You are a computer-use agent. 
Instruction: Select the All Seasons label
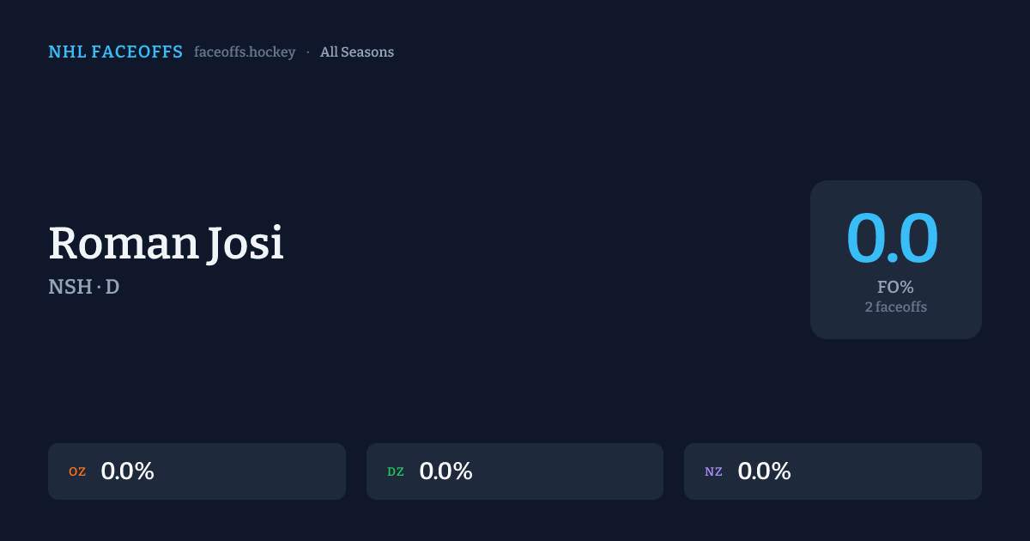(357, 52)
